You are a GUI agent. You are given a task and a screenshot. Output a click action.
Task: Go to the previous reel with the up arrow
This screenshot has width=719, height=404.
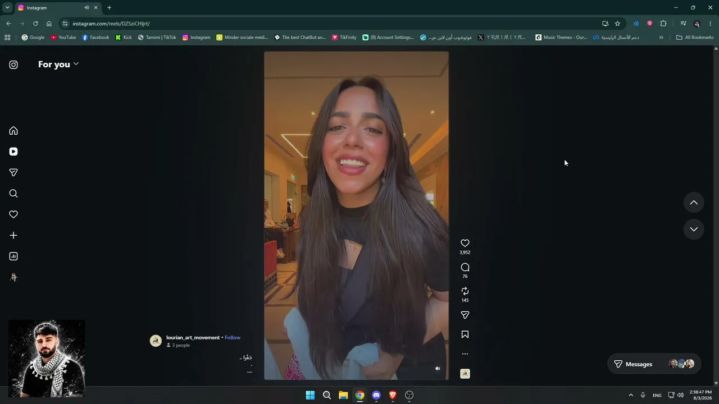coord(694,203)
